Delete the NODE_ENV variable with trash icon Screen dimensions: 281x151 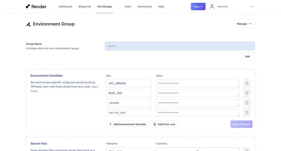247,93
